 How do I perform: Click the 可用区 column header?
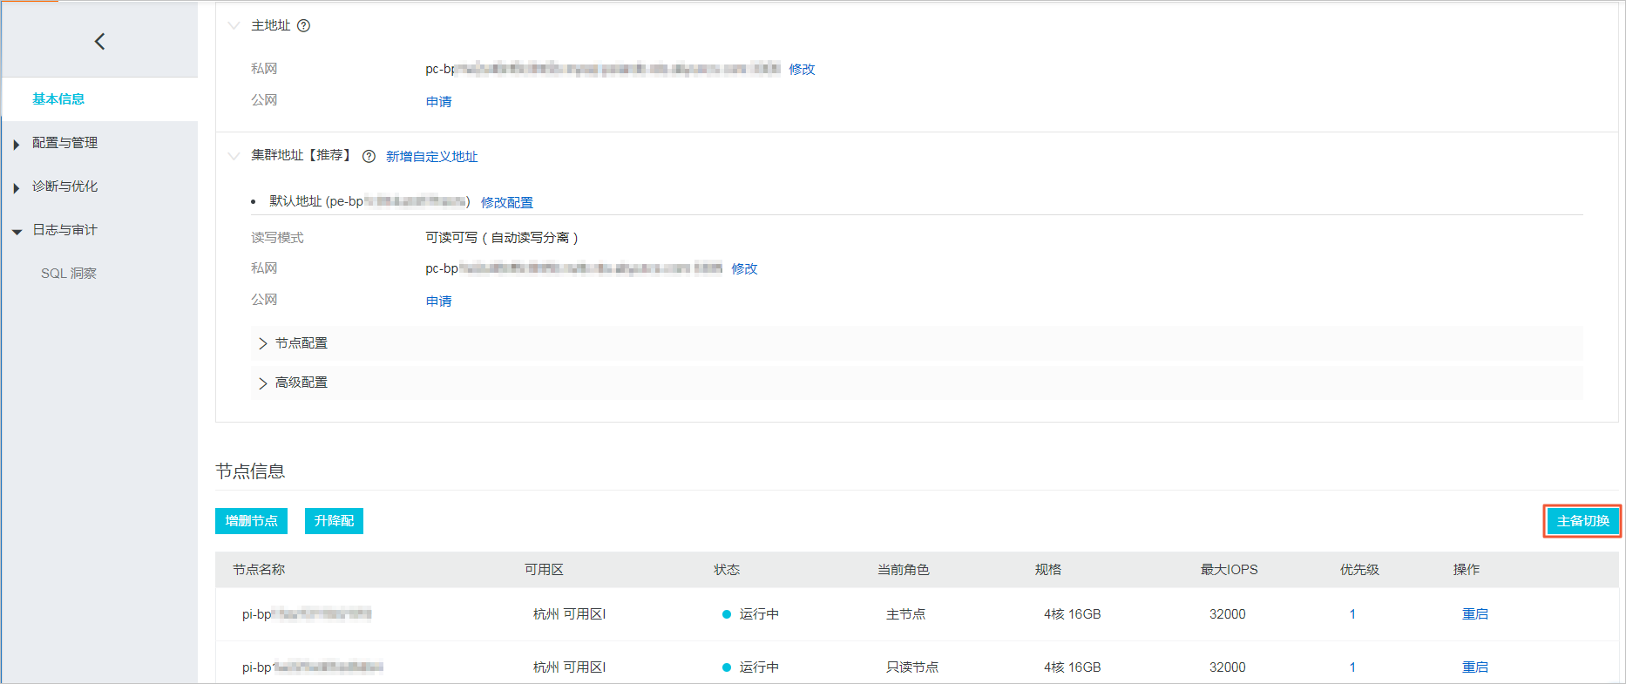click(544, 570)
